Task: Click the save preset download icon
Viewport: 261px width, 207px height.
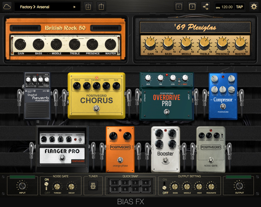Action: coord(88,7)
